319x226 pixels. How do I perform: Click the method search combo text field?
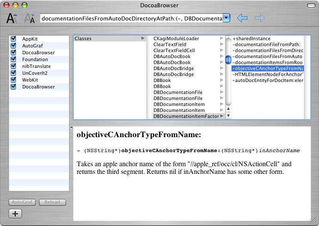pos(131,18)
